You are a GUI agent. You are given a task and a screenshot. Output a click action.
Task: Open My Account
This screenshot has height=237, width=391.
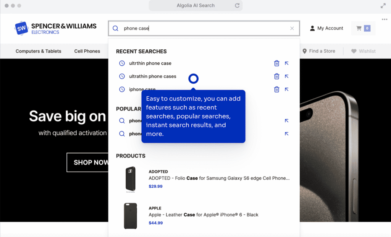point(326,28)
